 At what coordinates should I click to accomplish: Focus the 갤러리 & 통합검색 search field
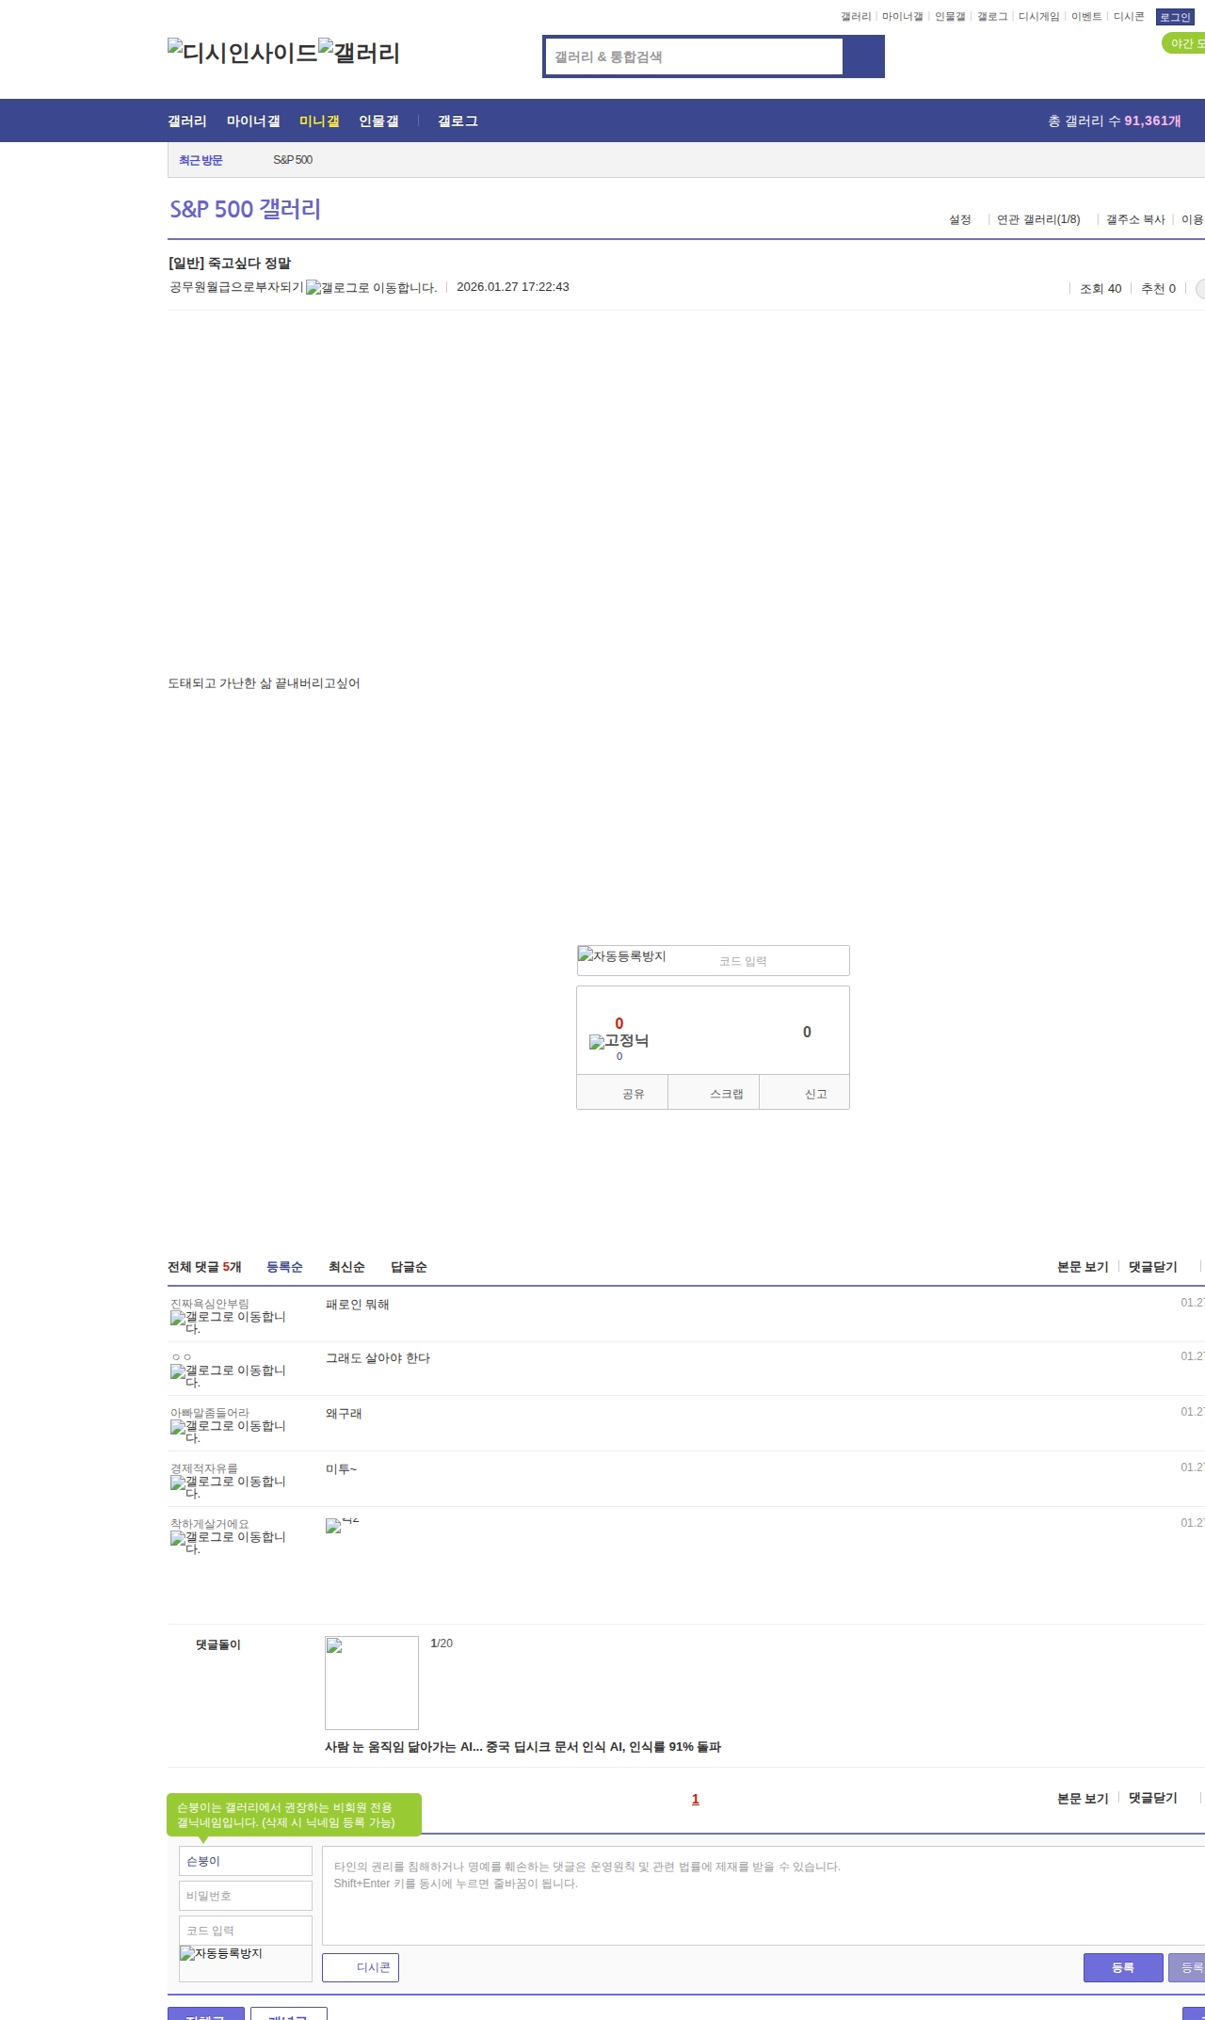(x=695, y=56)
